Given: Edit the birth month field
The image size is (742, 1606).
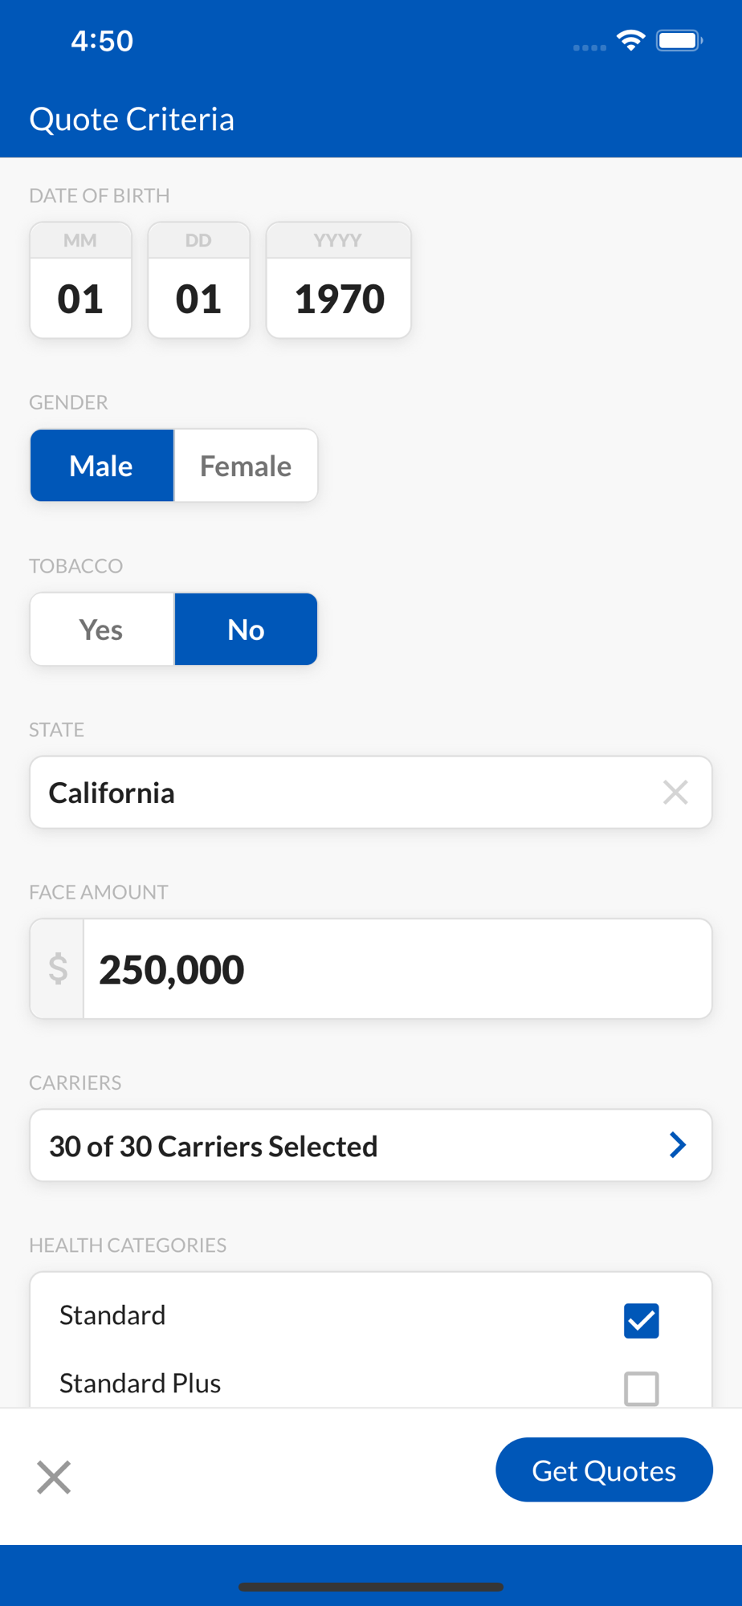Looking at the screenshot, I should 80,298.
